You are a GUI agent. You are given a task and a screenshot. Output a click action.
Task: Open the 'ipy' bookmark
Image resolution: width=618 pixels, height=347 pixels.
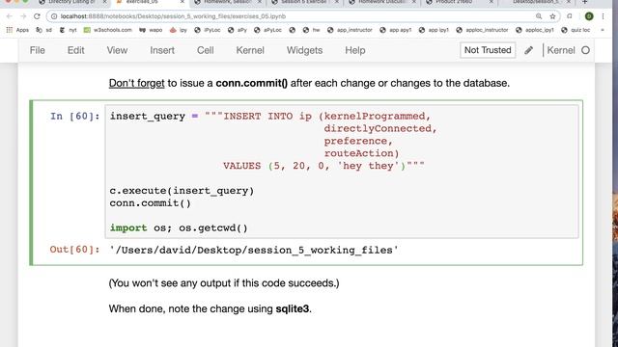coord(178,30)
